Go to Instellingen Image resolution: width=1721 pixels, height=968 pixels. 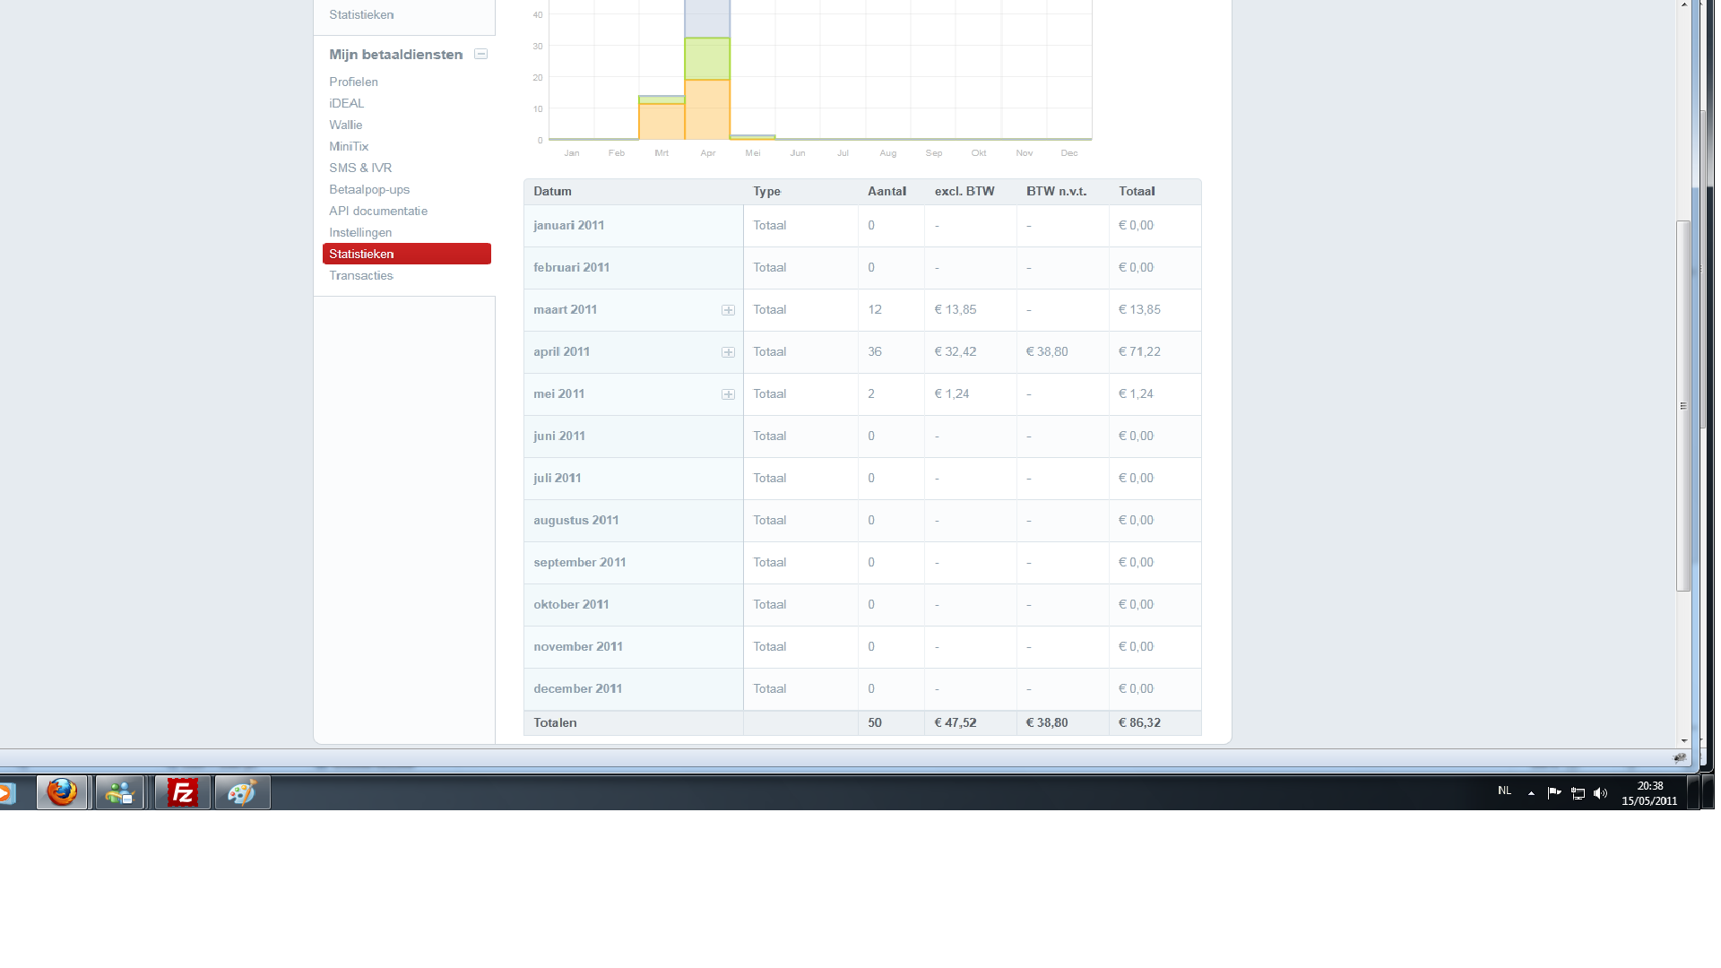(360, 232)
